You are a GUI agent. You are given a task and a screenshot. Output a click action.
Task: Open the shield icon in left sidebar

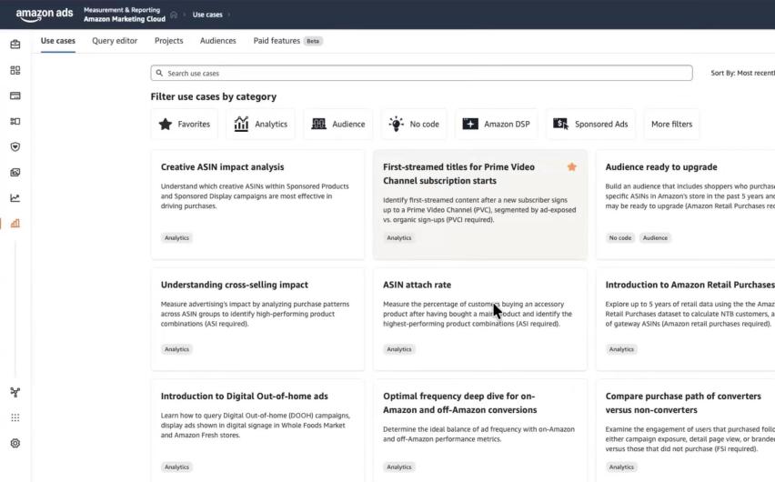tap(15, 146)
